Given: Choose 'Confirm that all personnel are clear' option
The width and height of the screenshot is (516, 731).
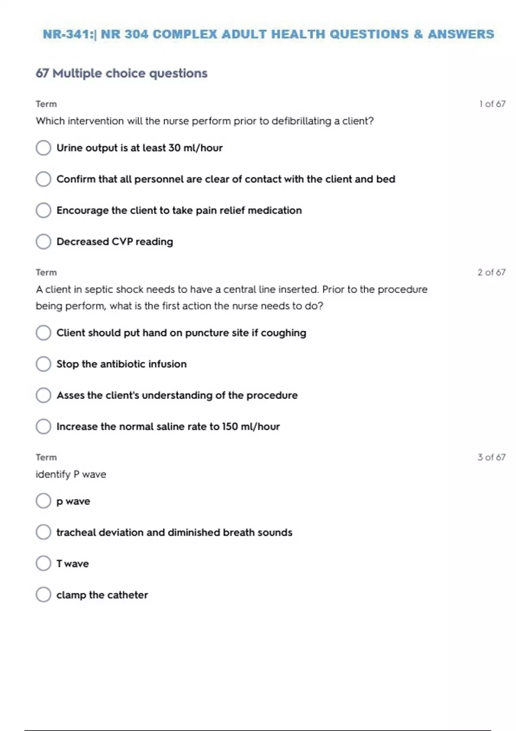Looking at the screenshot, I should pyautogui.click(x=43, y=179).
